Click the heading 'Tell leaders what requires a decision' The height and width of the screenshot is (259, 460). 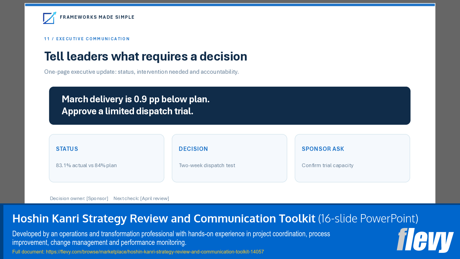tap(146, 57)
